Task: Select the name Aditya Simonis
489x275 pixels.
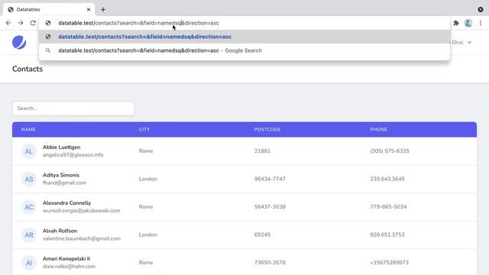Action: point(61,175)
